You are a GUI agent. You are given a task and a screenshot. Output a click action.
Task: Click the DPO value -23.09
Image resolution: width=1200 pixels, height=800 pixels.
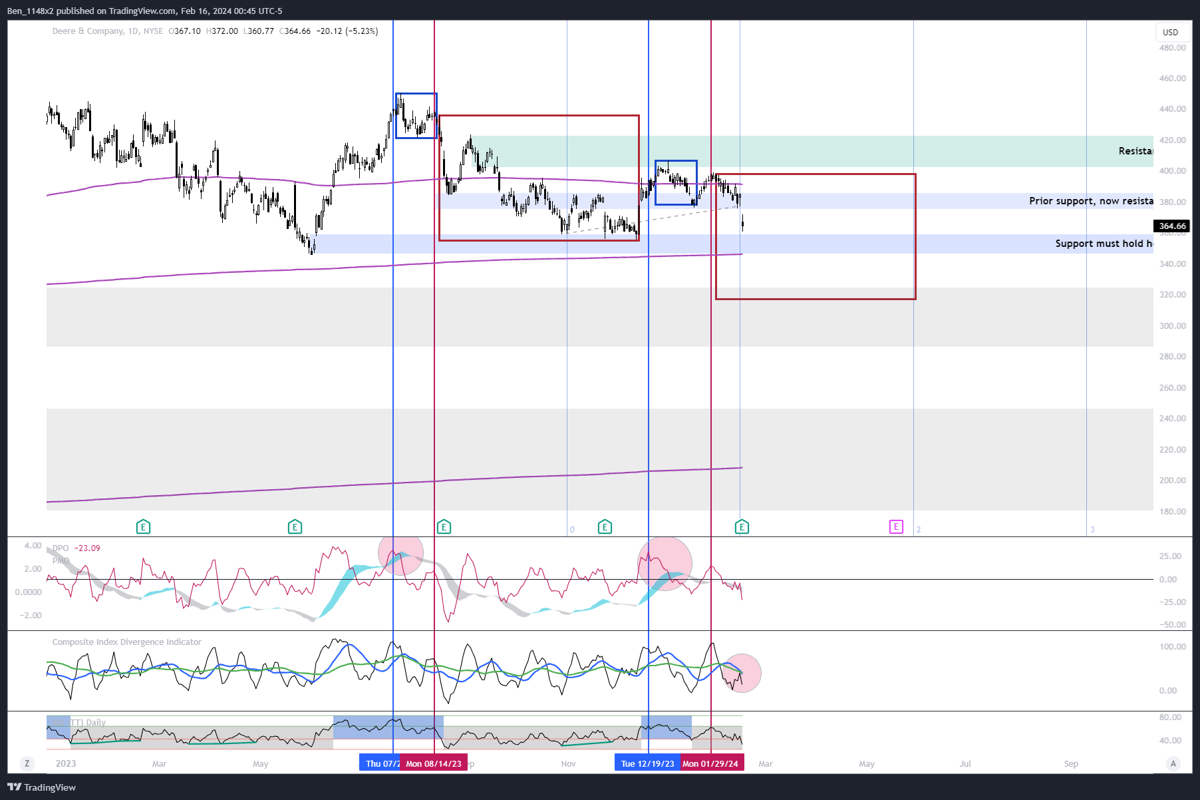87,548
